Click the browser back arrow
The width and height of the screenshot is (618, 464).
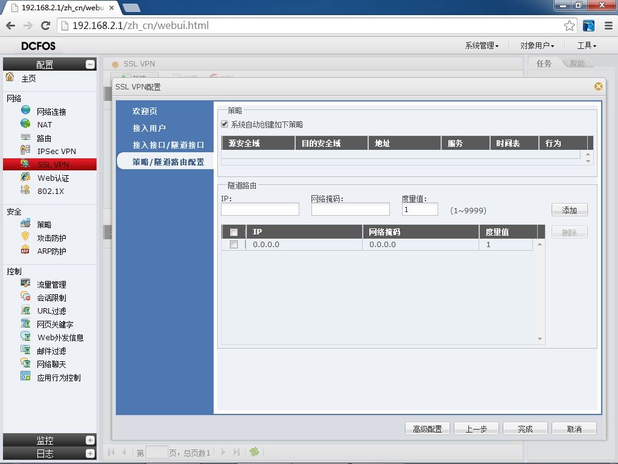pos(11,25)
